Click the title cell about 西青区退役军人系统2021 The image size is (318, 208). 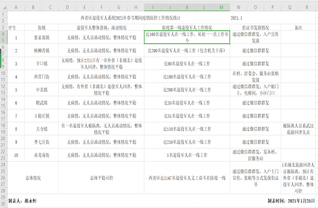(130, 18)
